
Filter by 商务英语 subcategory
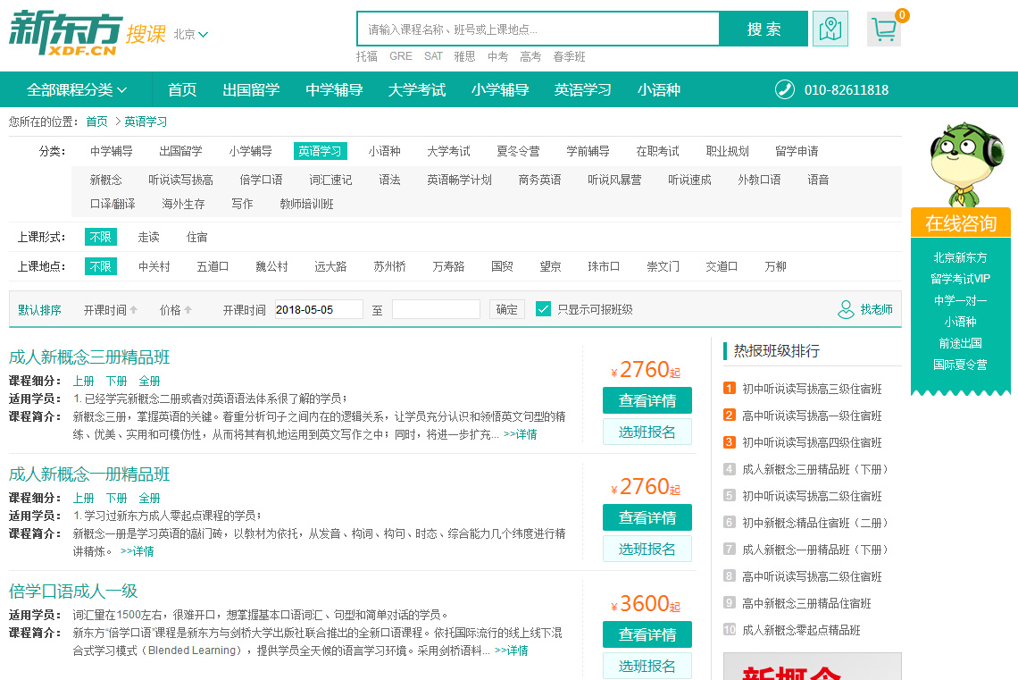pos(539,180)
